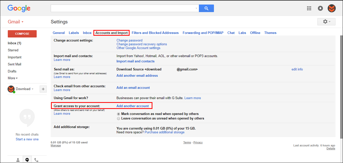Viewport: 343px width, 163px height.
Task: Open the Starred folder
Action: tap(13, 50)
